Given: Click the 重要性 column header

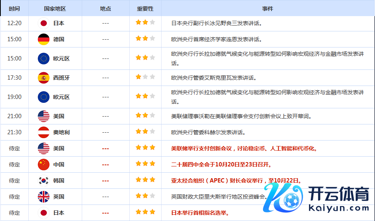Looking at the screenshot, I should point(145,9).
